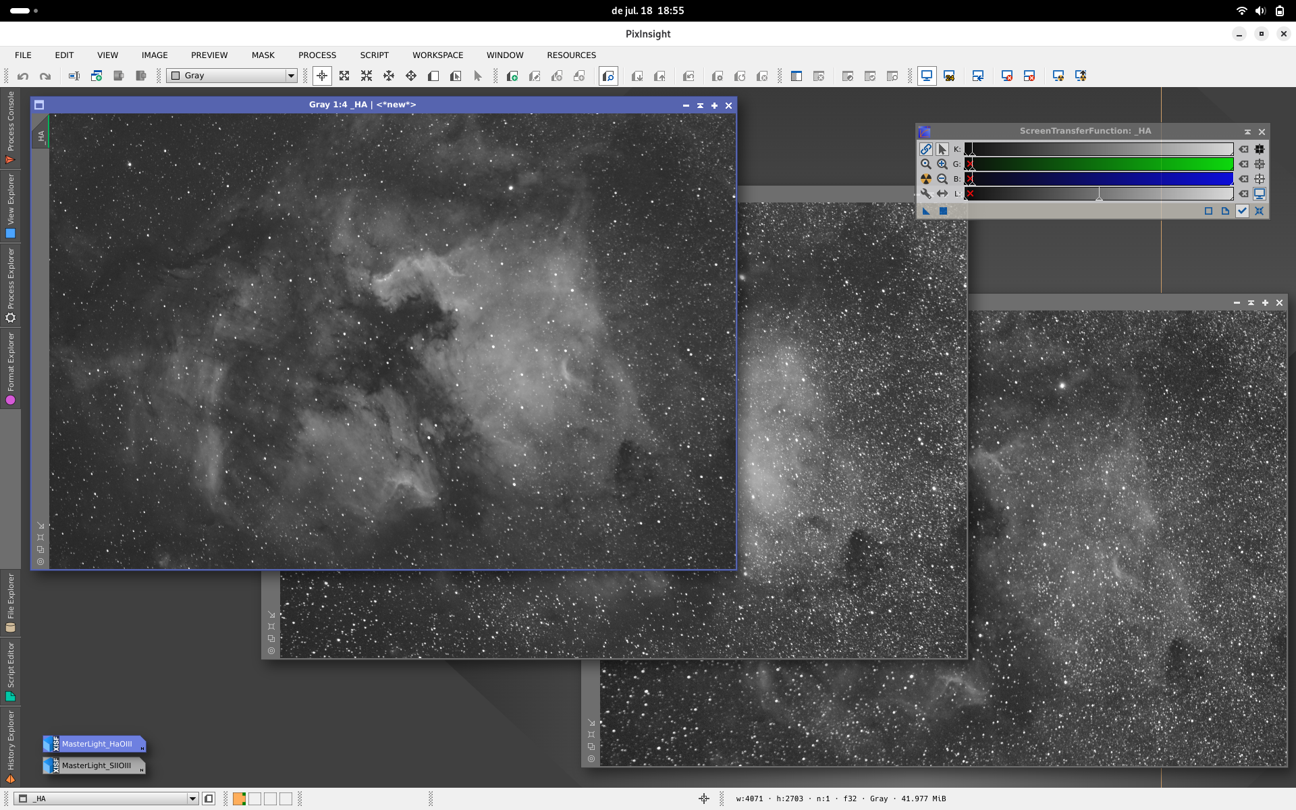Reset the G channel in STF
1296x810 pixels.
[x=1243, y=164]
